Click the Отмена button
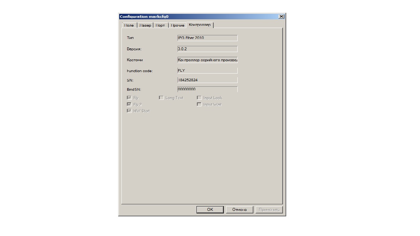Viewport: 420px width, 236px height. (240, 210)
